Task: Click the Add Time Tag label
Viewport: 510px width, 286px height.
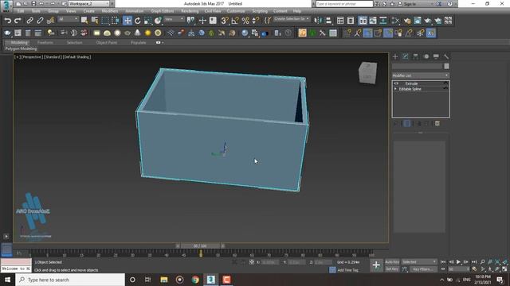Action: pos(347,270)
